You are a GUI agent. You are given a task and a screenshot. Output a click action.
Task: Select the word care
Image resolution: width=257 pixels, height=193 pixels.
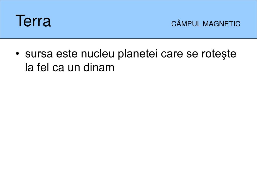(172, 54)
